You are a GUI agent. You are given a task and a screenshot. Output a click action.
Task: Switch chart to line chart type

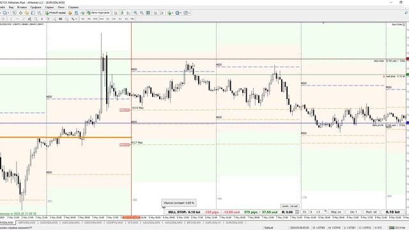point(128,13)
